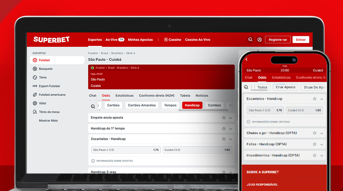343x191 pixels.
Task: Toggle the star for Handicap do 1º tempo
Action: coord(223,128)
